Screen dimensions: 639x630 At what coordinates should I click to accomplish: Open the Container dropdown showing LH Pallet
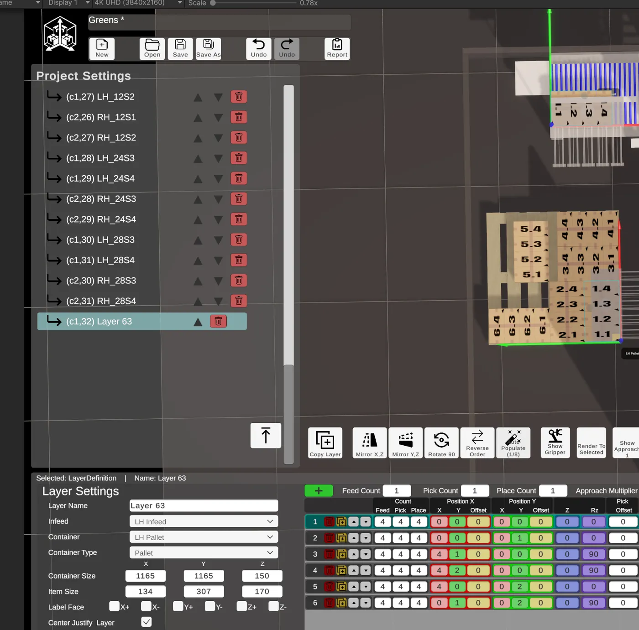pyautogui.click(x=204, y=537)
